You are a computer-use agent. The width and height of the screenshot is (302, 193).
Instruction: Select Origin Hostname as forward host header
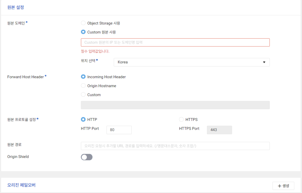coord(83,86)
